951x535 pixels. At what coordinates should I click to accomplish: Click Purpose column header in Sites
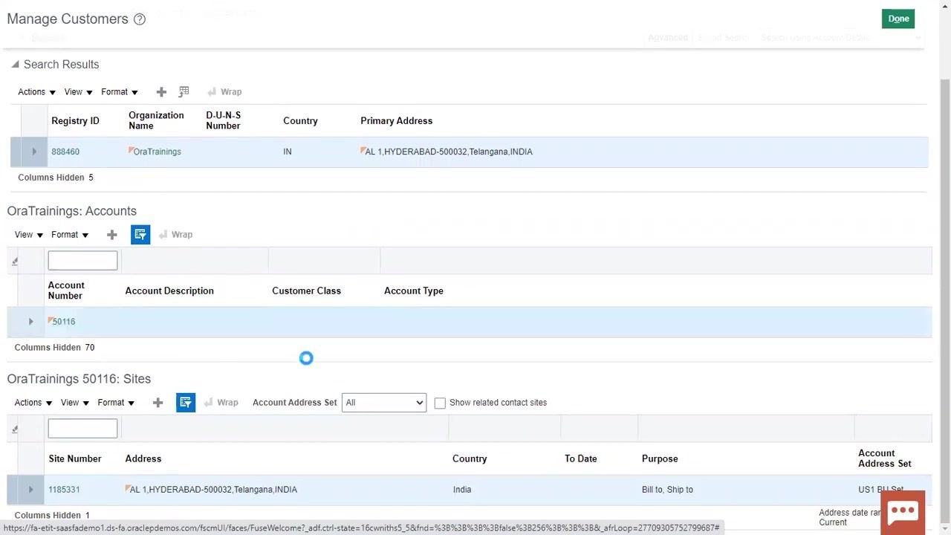tap(660, 458)
